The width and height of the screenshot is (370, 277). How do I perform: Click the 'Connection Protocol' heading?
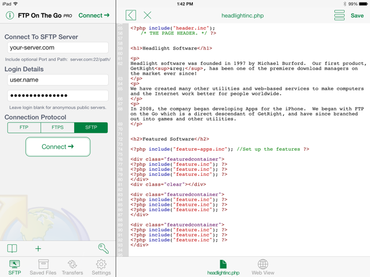point(36,117)
